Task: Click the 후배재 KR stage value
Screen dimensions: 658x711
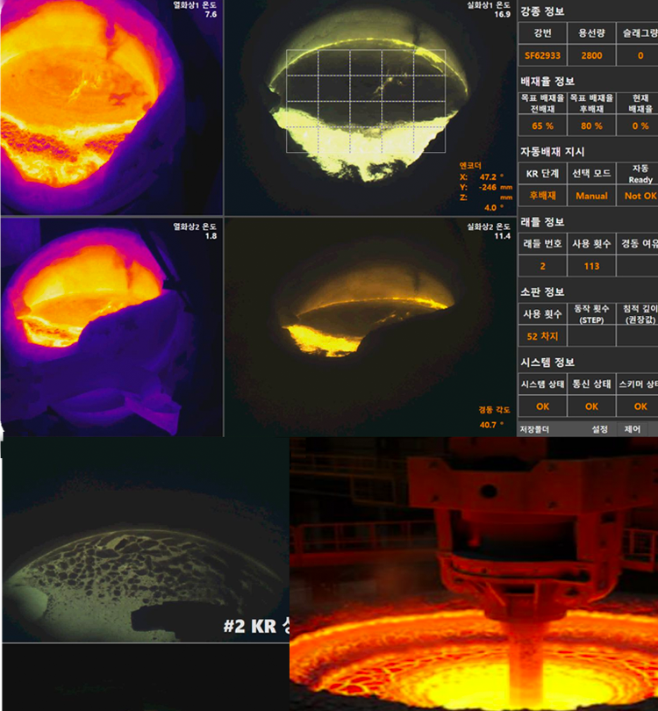Action: tap(543, 196)
